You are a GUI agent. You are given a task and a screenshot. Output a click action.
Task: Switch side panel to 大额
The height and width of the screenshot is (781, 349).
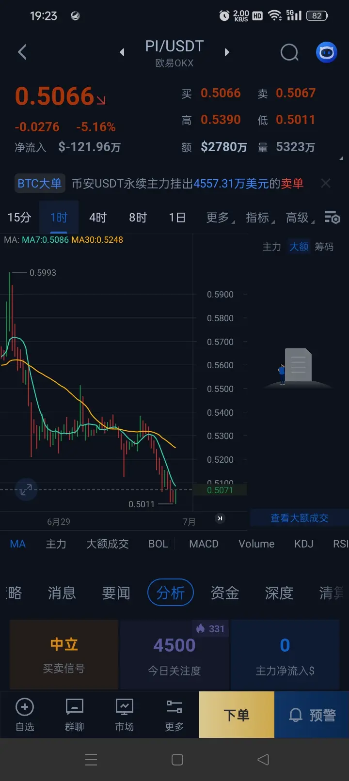(x=299, y=247)
